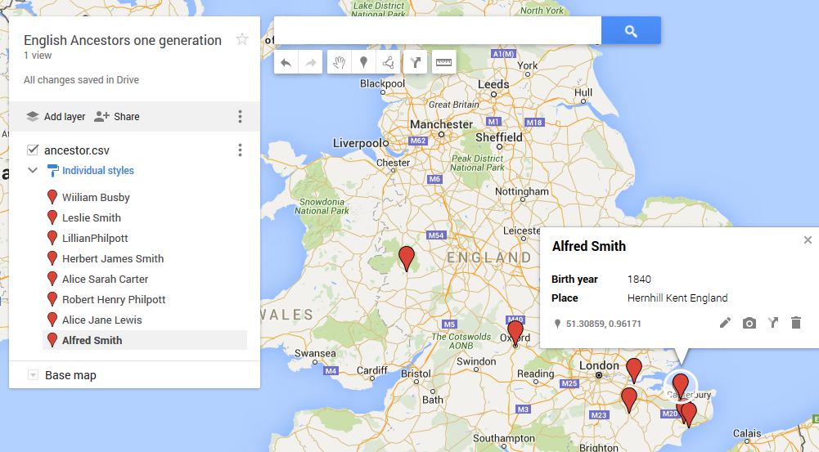Image resolution: width=819 pixels, height=452 pixels.
Task: Open the ancestor.csv layer options menu
Action: point(240,150)
